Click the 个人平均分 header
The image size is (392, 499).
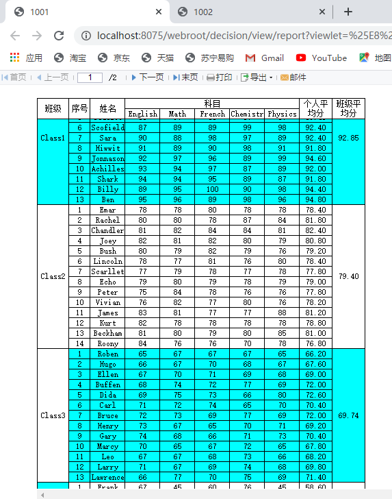pyautogui.click(x=316, y=109)
